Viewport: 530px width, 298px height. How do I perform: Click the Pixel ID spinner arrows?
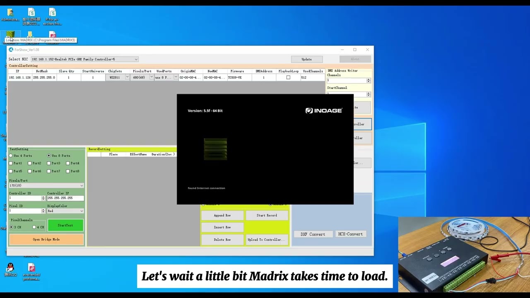coord(43,211)
